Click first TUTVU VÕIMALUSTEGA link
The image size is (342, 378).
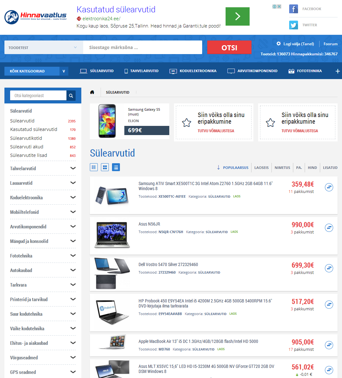[216, 131]
